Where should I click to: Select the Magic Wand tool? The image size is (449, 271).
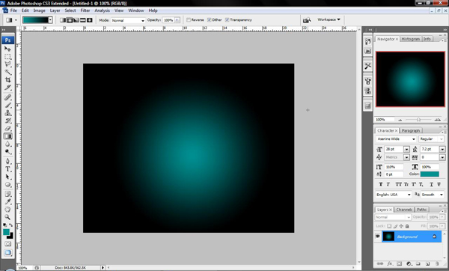pyautogui.click(x=7, y=72)
